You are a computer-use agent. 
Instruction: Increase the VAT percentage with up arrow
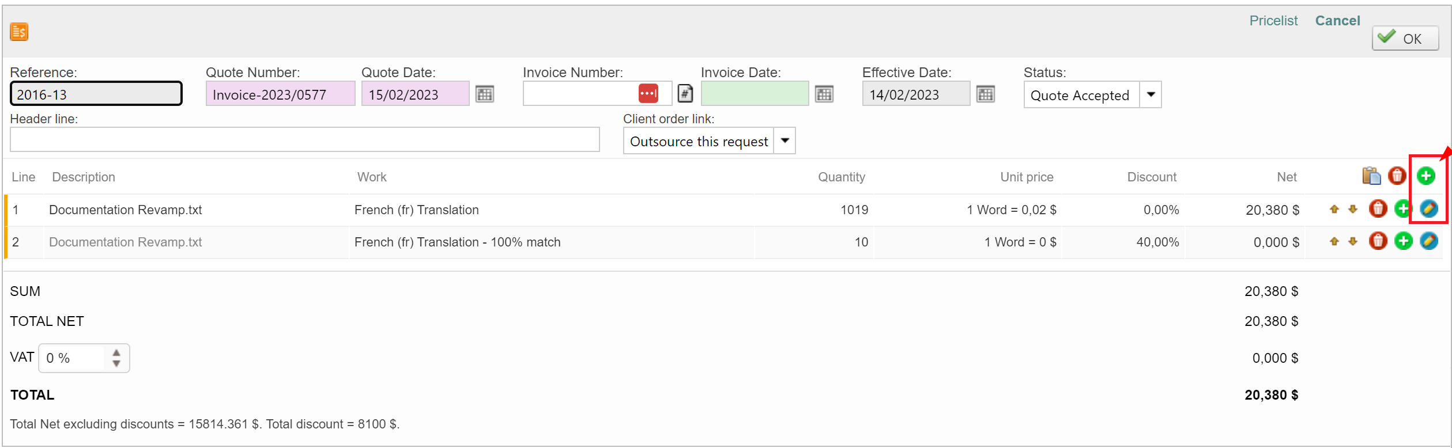pos(116,352)
